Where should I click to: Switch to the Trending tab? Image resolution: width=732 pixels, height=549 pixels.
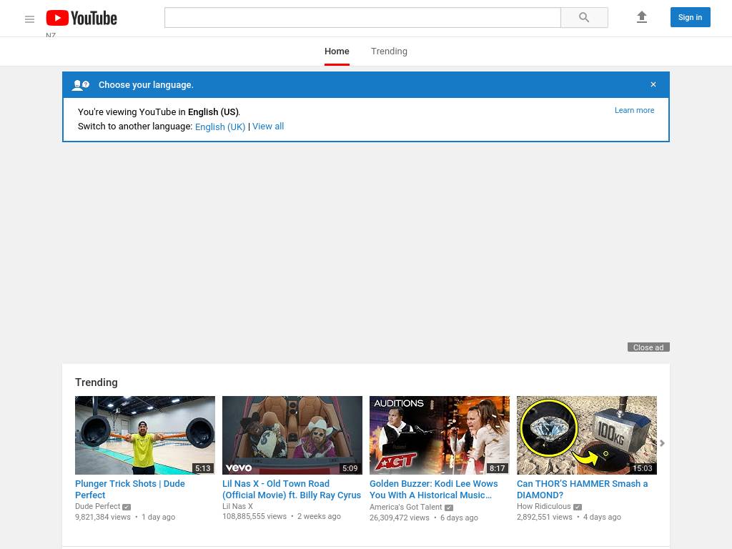click(389, 51)
